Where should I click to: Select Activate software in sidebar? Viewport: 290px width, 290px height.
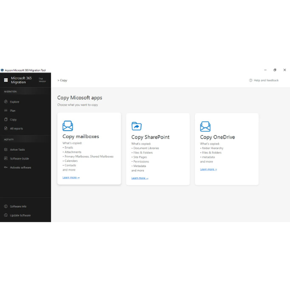point(20,168)
